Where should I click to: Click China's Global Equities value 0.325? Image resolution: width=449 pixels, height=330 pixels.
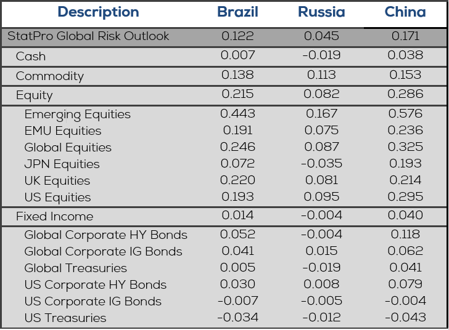405,147
